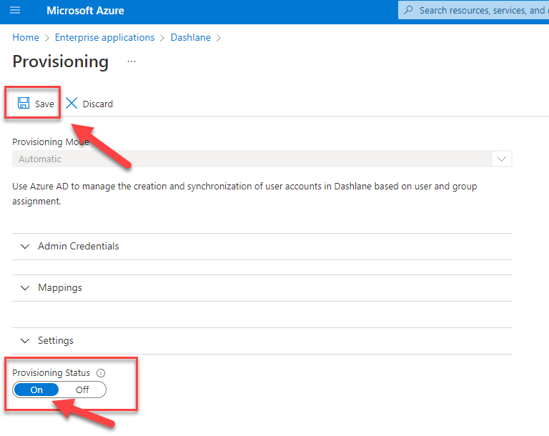Expand the Admin Credentials section
The image size is (549, 436).
pyautogui.click(x=79, y=247)
